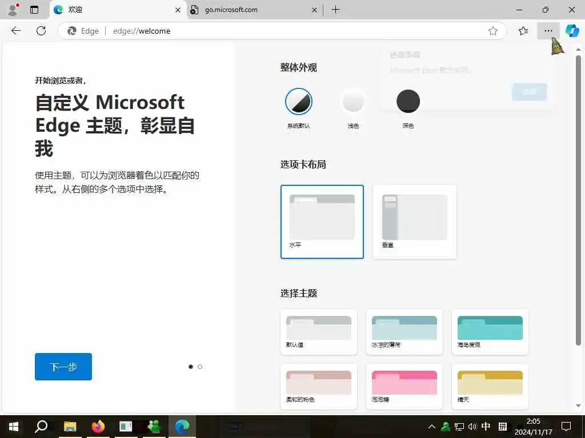
Task: Select the first page indicator dot
Action: click(x=191, y=367)
